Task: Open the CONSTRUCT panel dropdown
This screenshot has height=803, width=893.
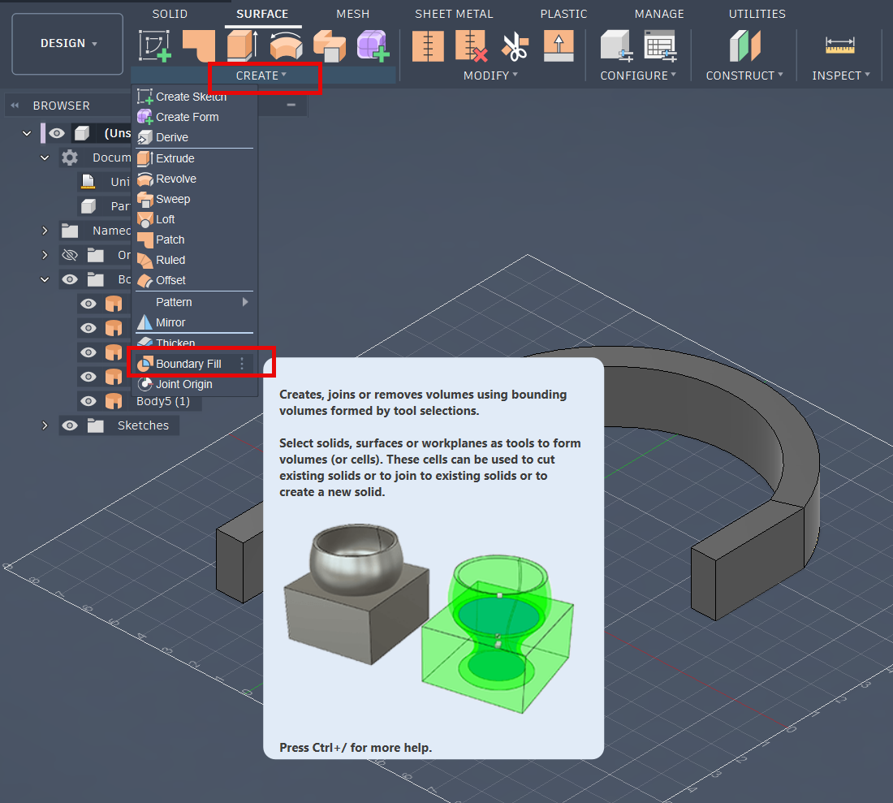Action: [x=744, y=76]
